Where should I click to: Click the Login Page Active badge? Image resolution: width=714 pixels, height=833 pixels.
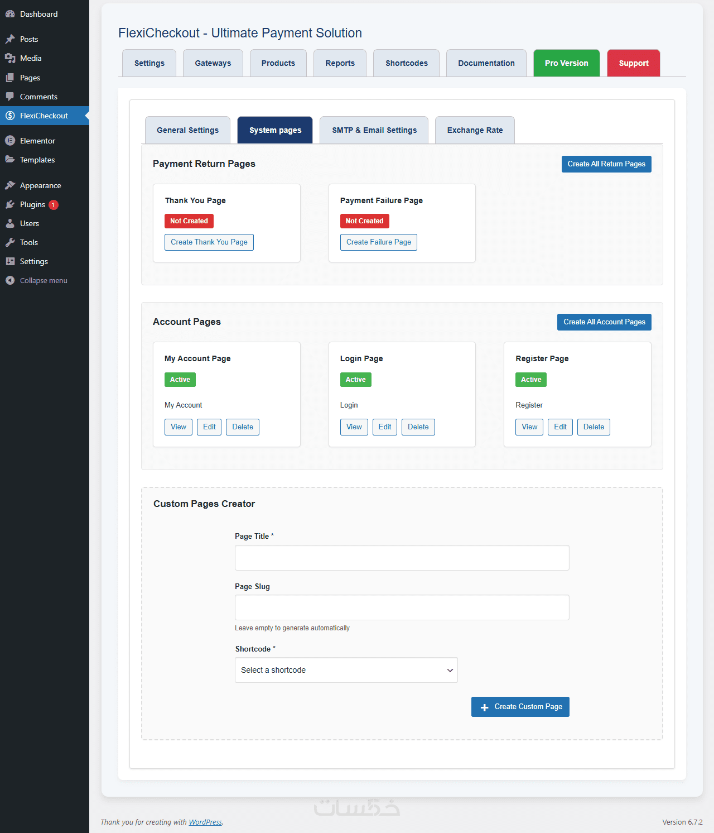click(356, 380)
